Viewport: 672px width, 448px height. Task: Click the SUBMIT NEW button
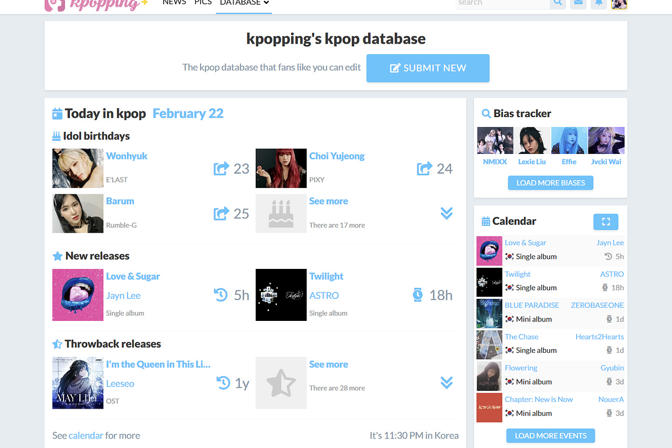point(427,68)
